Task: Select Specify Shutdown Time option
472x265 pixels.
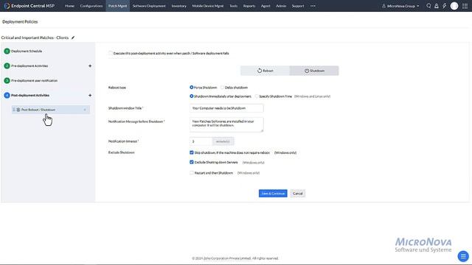Action: pyautogui.click(x=257, y=96)
